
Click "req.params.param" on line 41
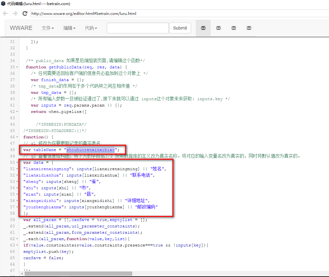[84, 105]
